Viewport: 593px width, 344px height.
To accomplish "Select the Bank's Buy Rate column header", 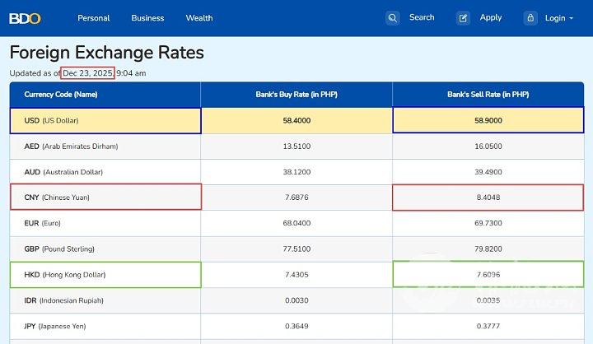I will [x=296, y=95].
